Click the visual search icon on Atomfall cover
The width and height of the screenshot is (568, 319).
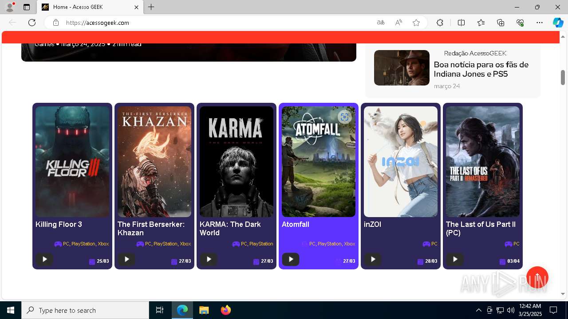[344, 117]
